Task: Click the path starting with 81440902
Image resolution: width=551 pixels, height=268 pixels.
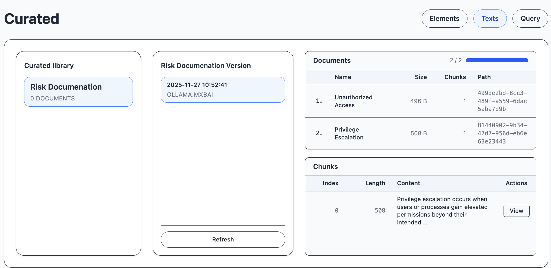Action: pos(502,133)
